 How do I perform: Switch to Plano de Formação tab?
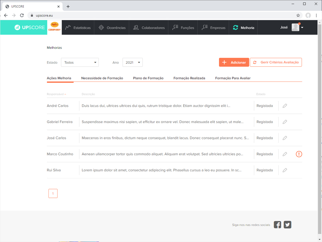148,78
